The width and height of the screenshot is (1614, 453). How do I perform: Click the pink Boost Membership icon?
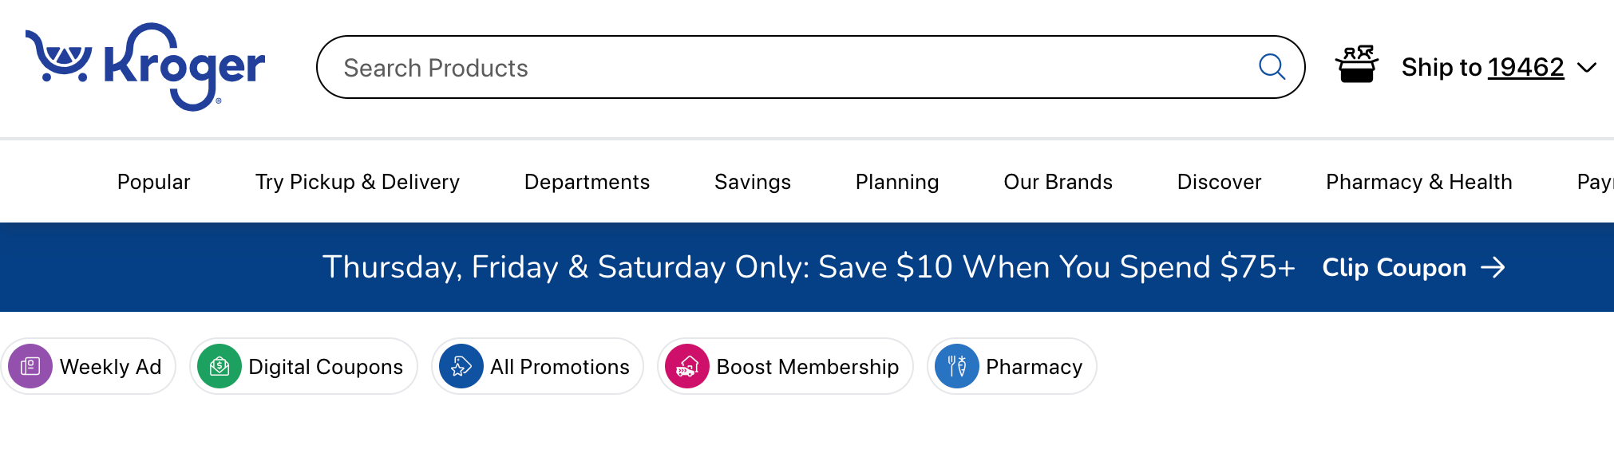[687, 366]
